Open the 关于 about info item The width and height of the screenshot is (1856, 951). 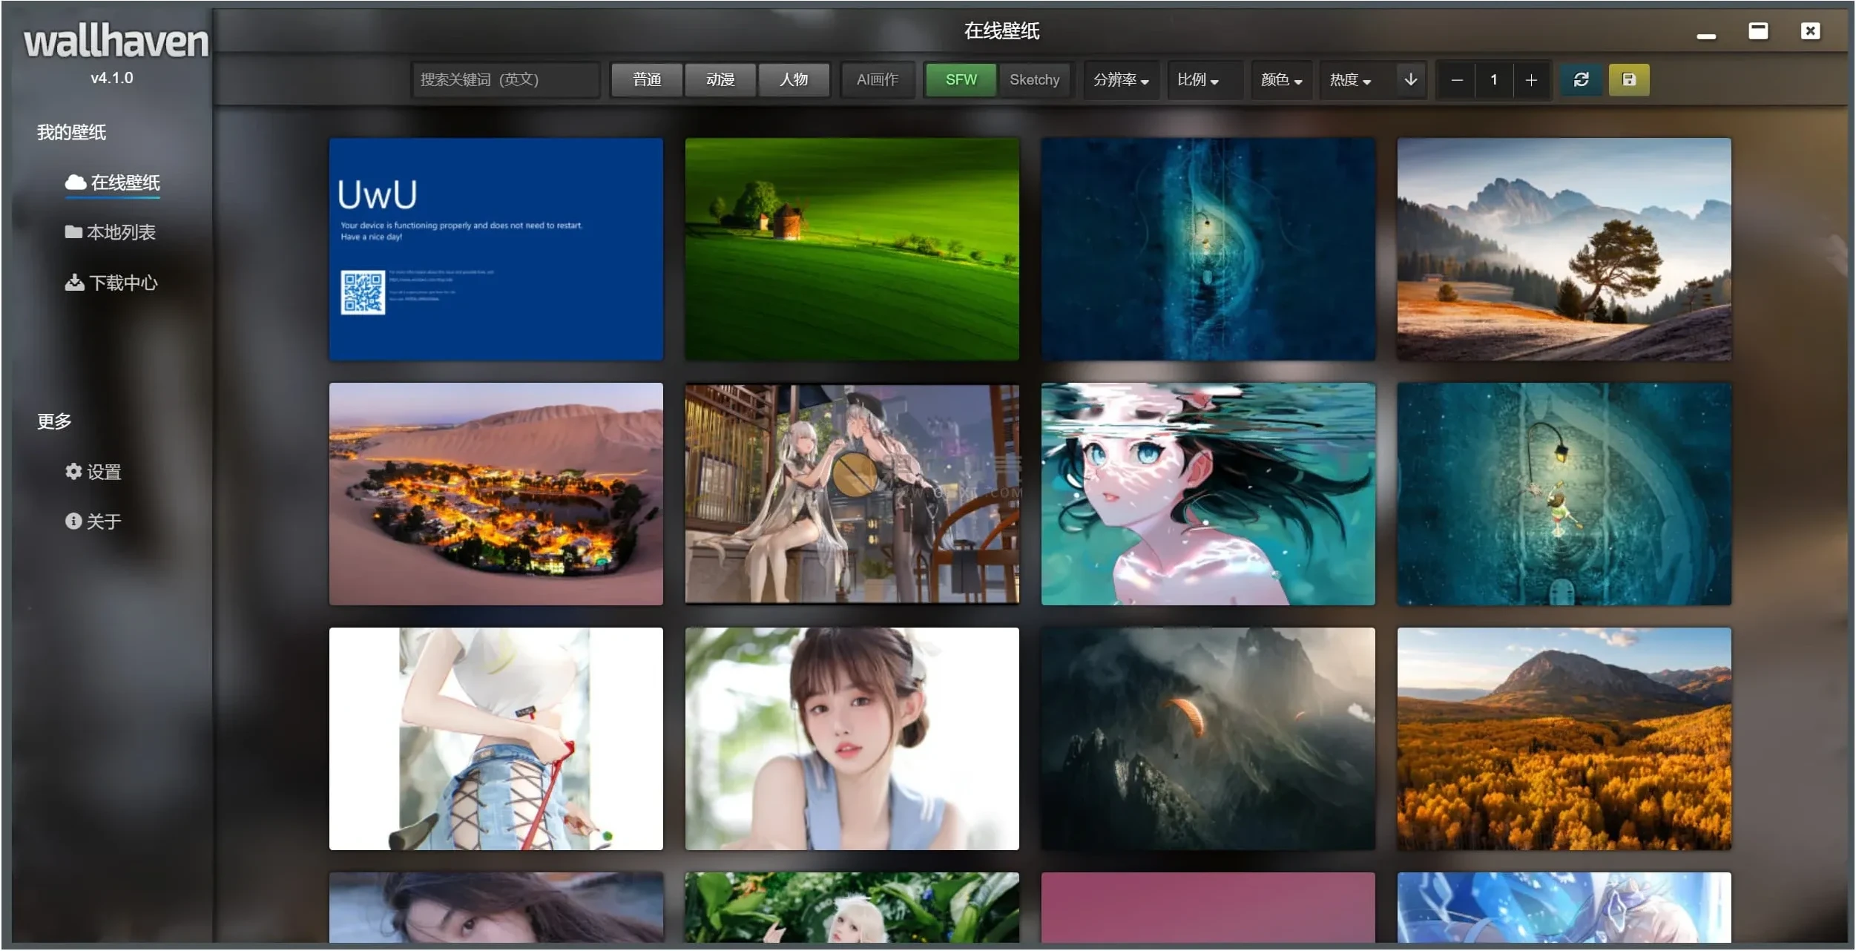pos(93,521)
